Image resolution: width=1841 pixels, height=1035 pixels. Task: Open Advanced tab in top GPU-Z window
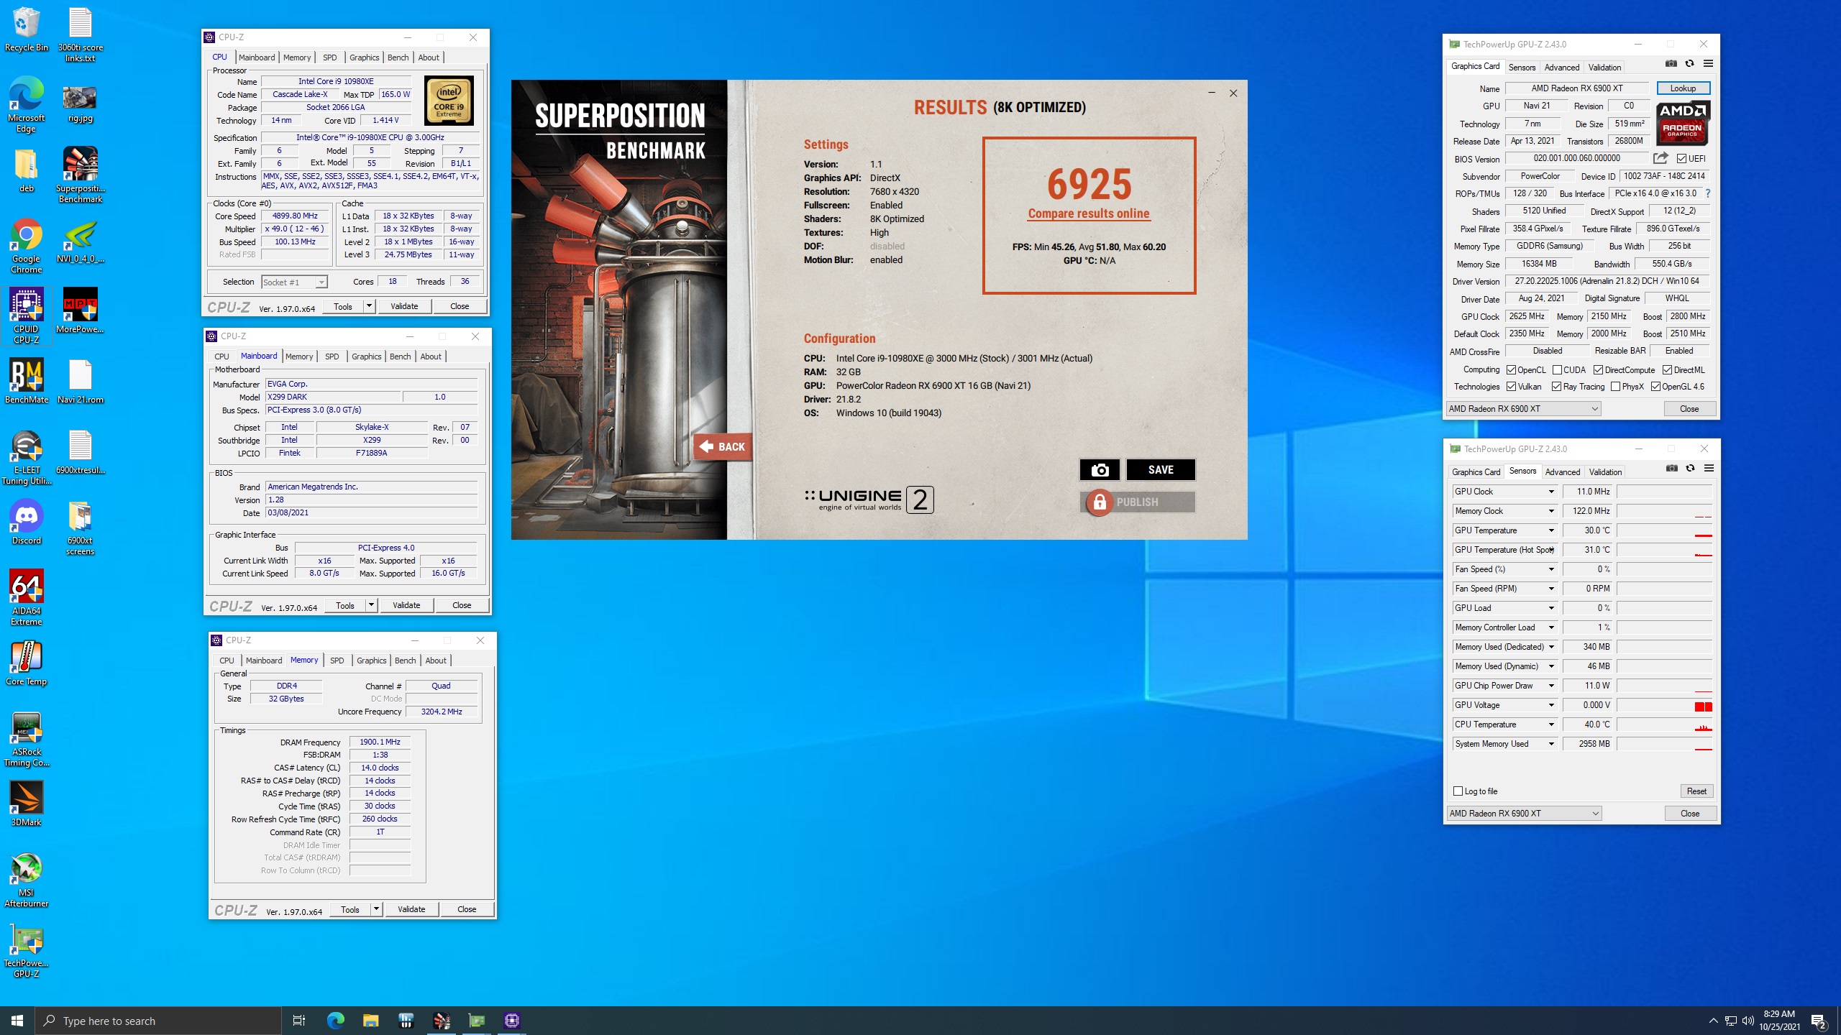pos(1562,68)
